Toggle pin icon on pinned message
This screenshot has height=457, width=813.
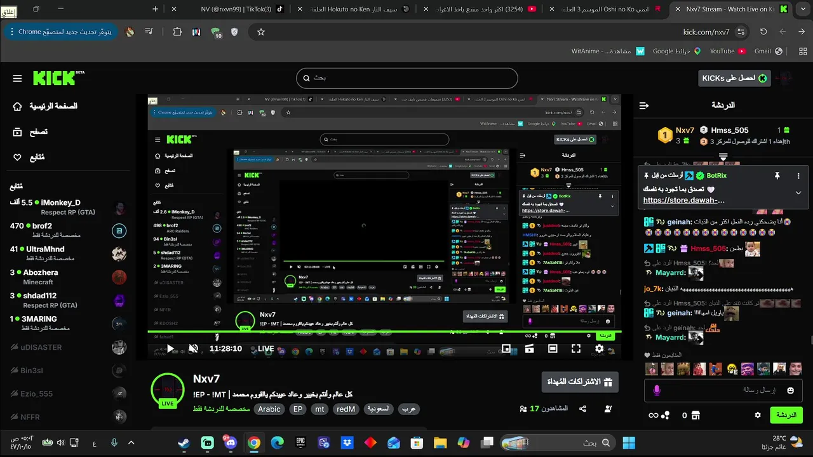[x=777, y=176]
